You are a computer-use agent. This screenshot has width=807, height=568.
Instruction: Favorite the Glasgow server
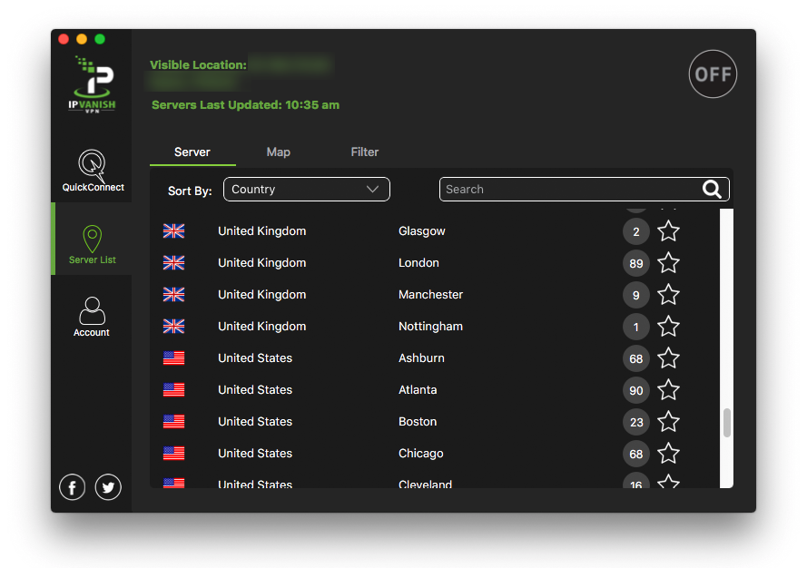pos(668,231)
